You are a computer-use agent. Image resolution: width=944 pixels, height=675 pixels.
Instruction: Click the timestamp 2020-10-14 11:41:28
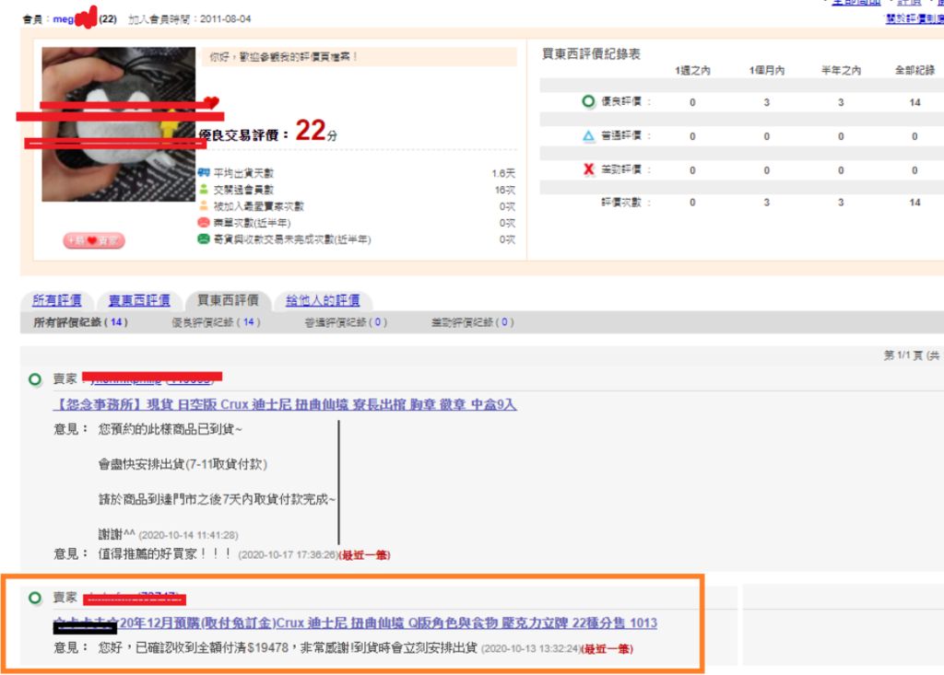point(188,535)
